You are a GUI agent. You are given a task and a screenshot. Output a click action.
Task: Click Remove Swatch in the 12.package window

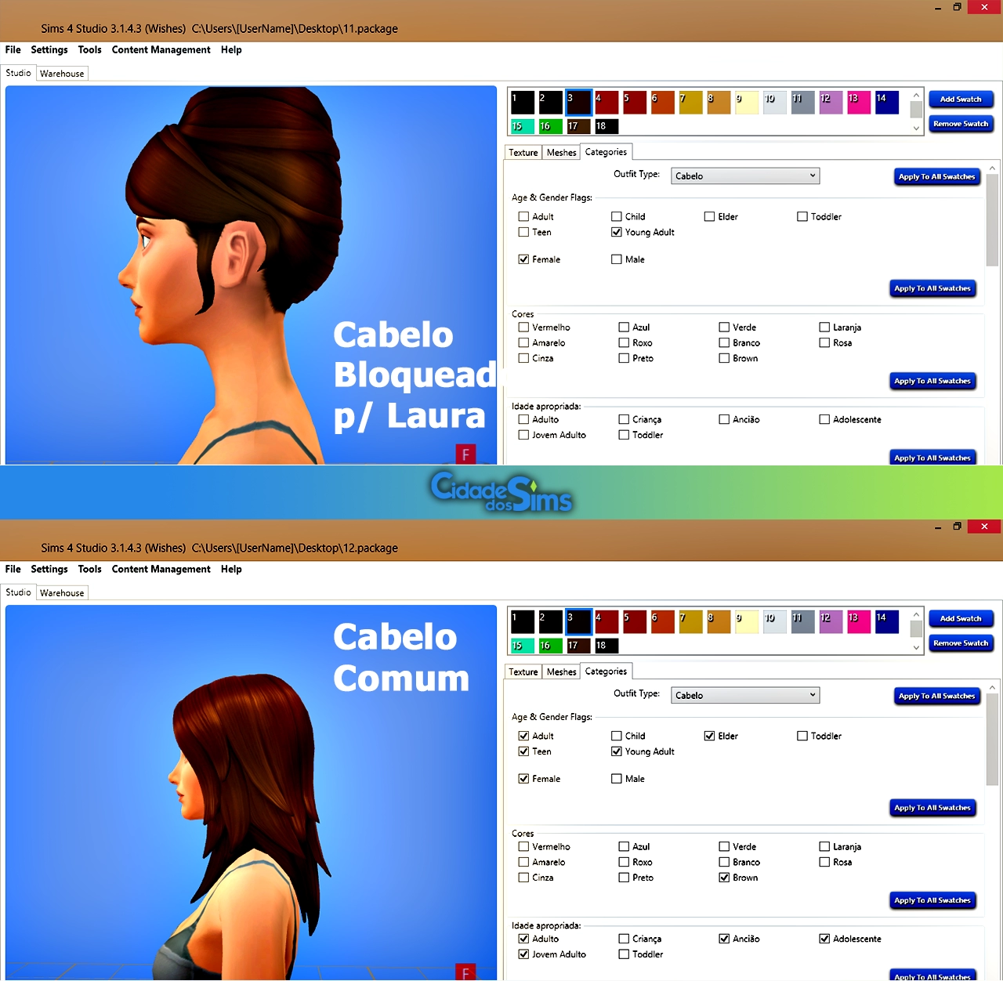coord(961,643)
